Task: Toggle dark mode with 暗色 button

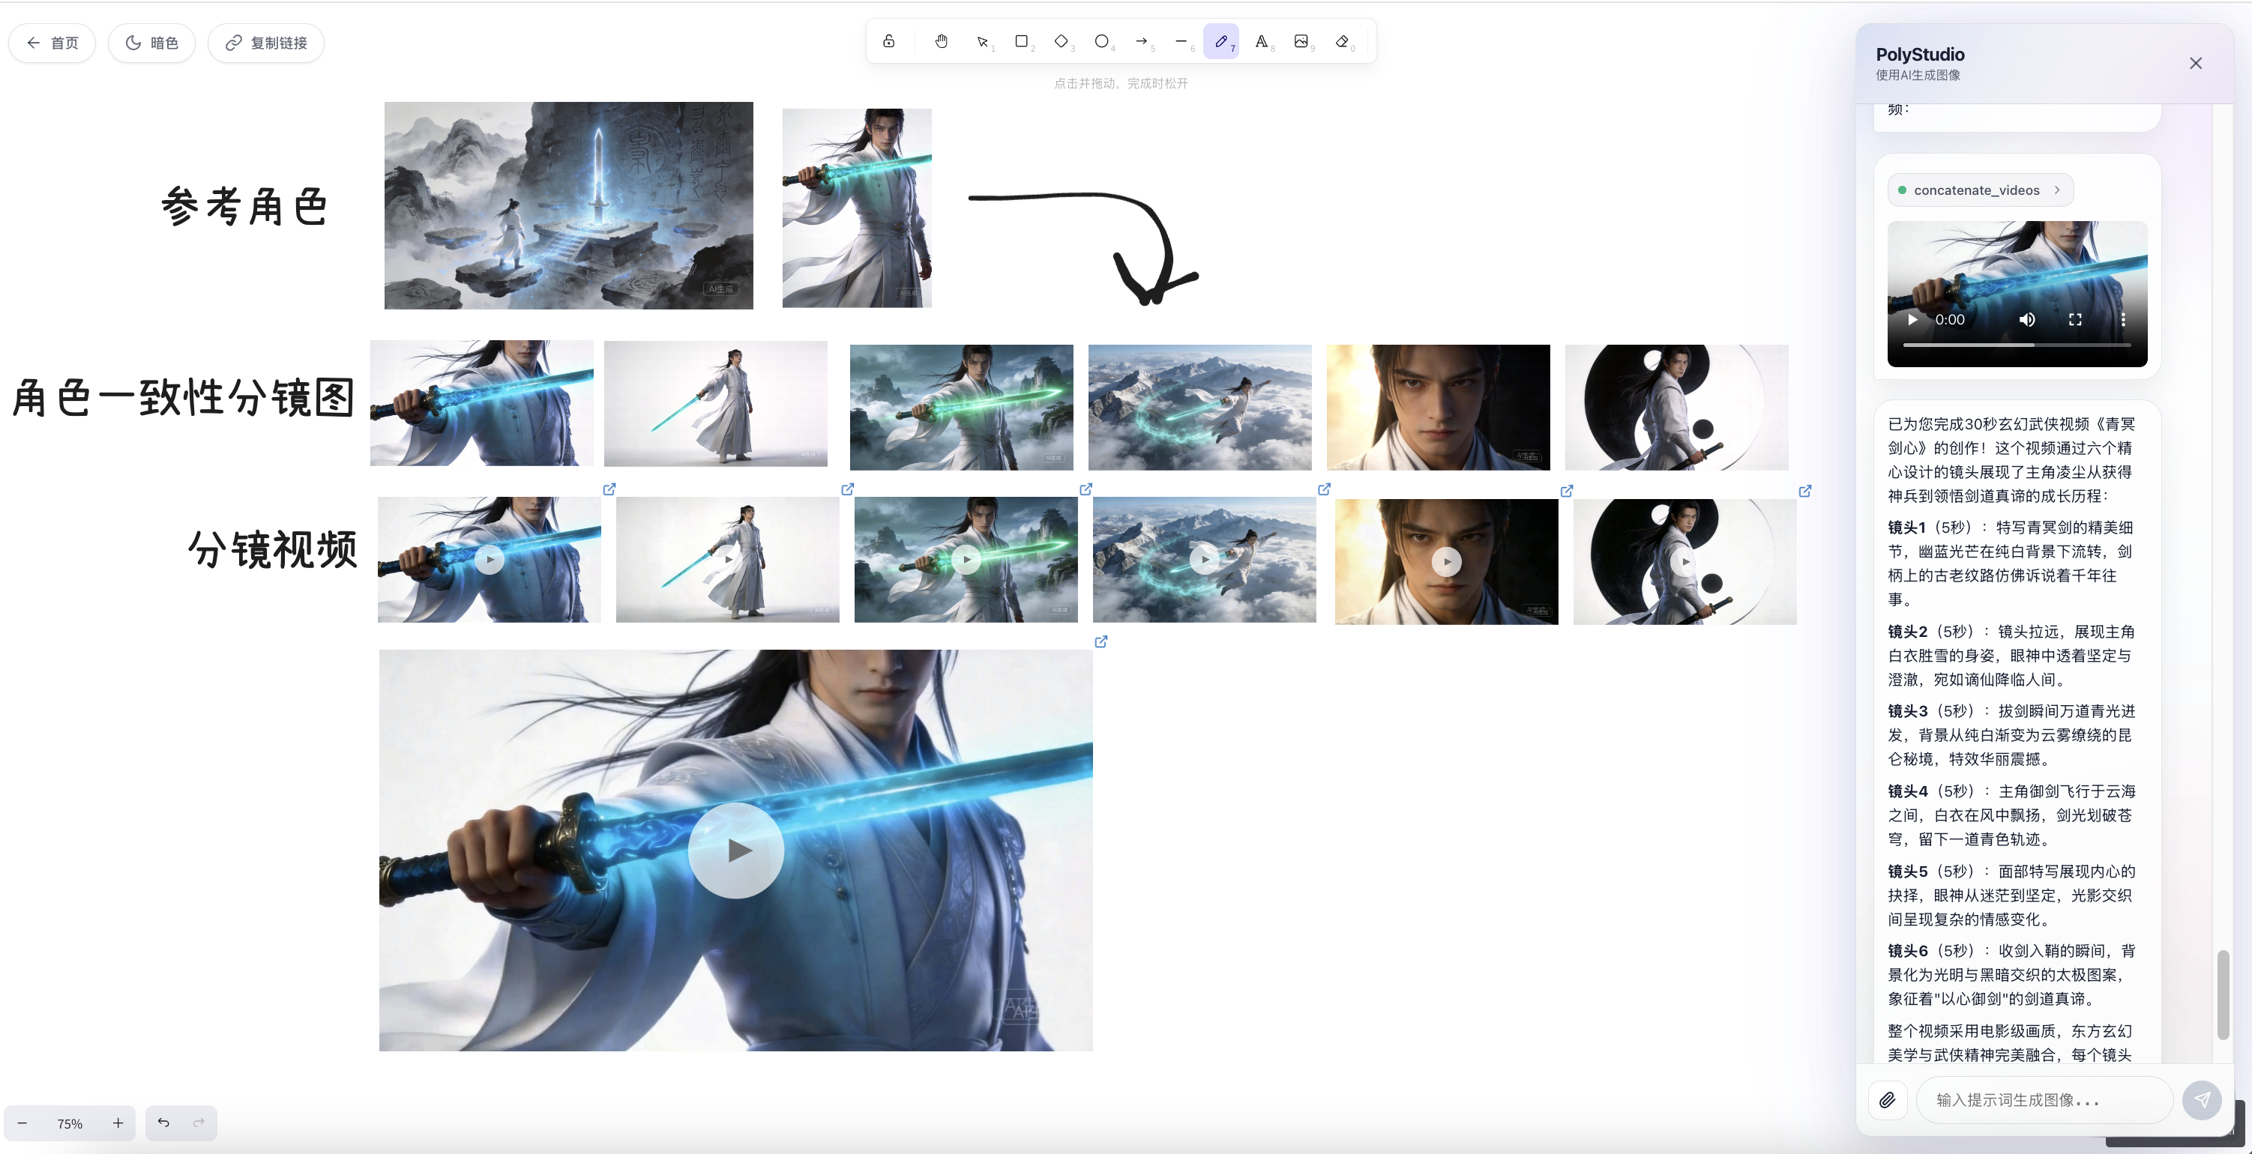Action: click(x=152, y=43)
